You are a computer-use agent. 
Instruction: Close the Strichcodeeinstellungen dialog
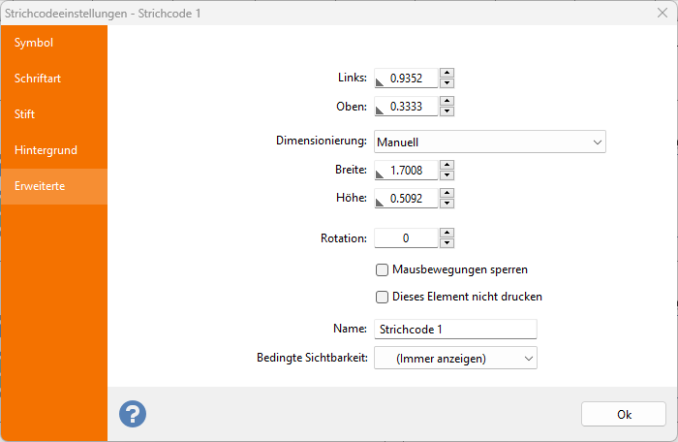(x=663, y=13)
